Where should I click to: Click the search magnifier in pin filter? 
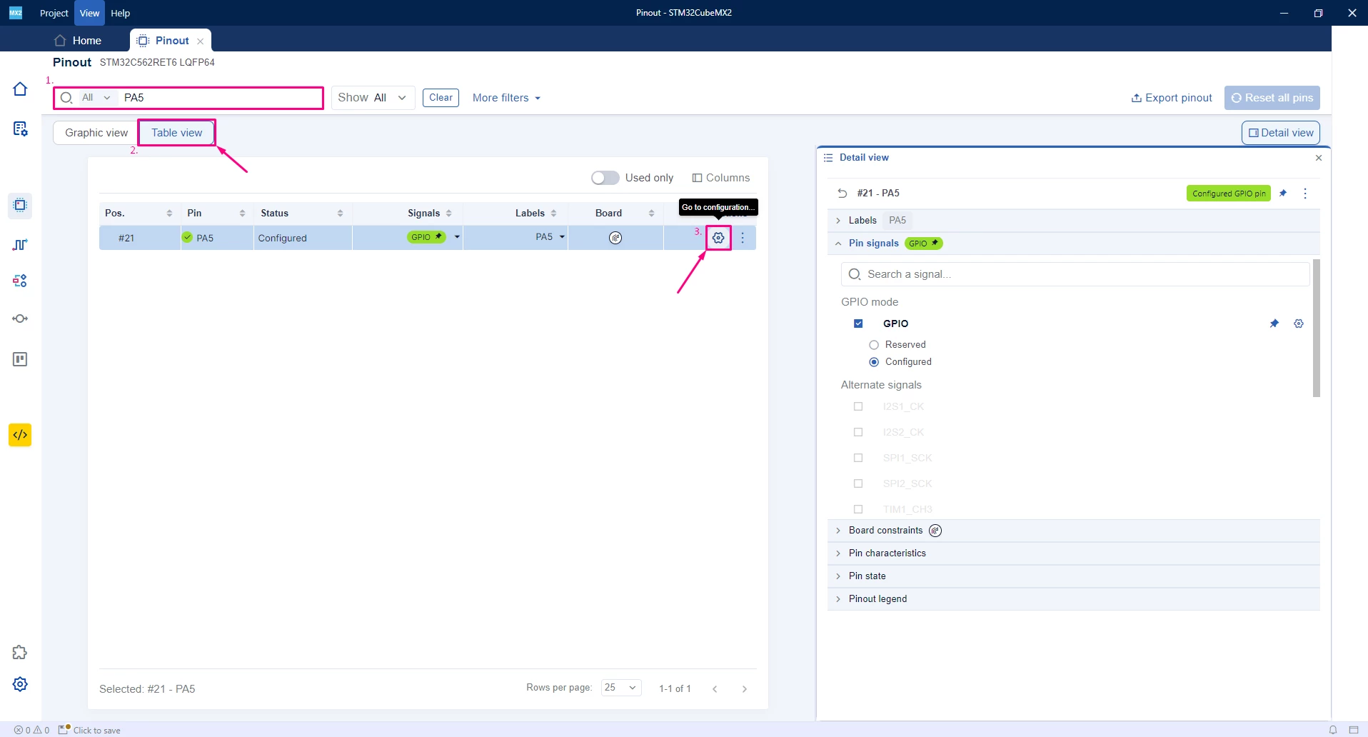(66, 98)
